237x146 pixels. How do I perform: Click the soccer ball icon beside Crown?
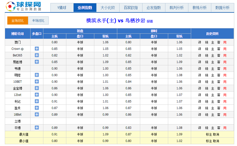pyautogui.click(x=22, y=49)
